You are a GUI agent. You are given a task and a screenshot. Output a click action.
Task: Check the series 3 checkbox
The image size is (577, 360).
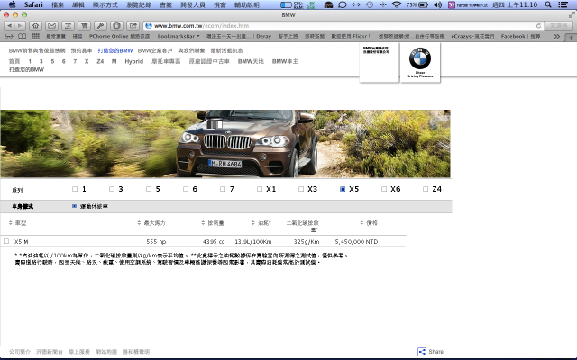click(x=112, y=189)
